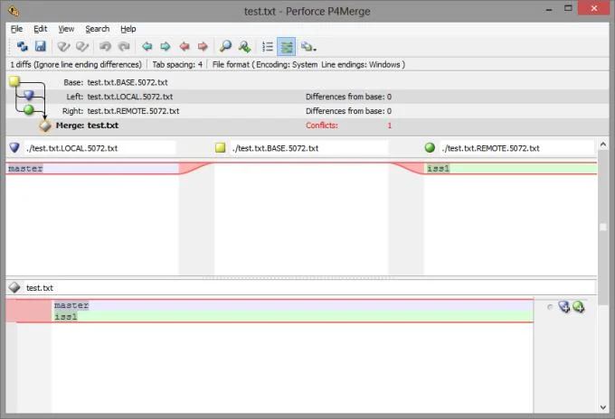Go to next diff with teal right arrow
The width and height of the screenshot is (615, 419).
(166, 47)
